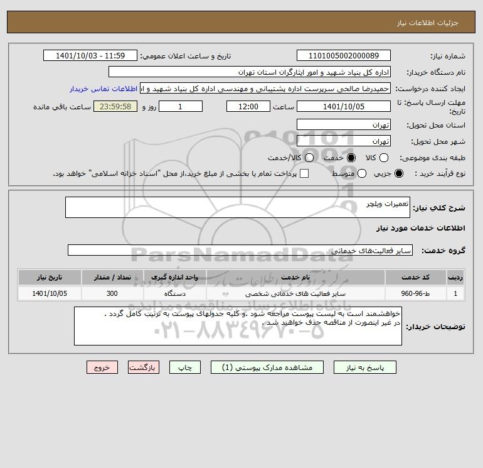Click the response deadline date field 1401/10/05

[x=344, y=106]
